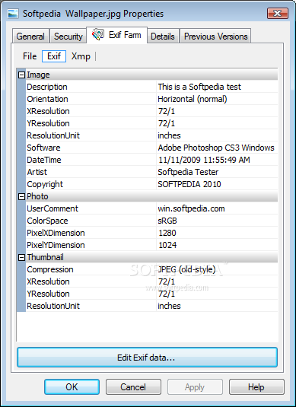Open Help for this dialog
The height and width of the screenshot is (407, 296).
[x=256, y=387]
